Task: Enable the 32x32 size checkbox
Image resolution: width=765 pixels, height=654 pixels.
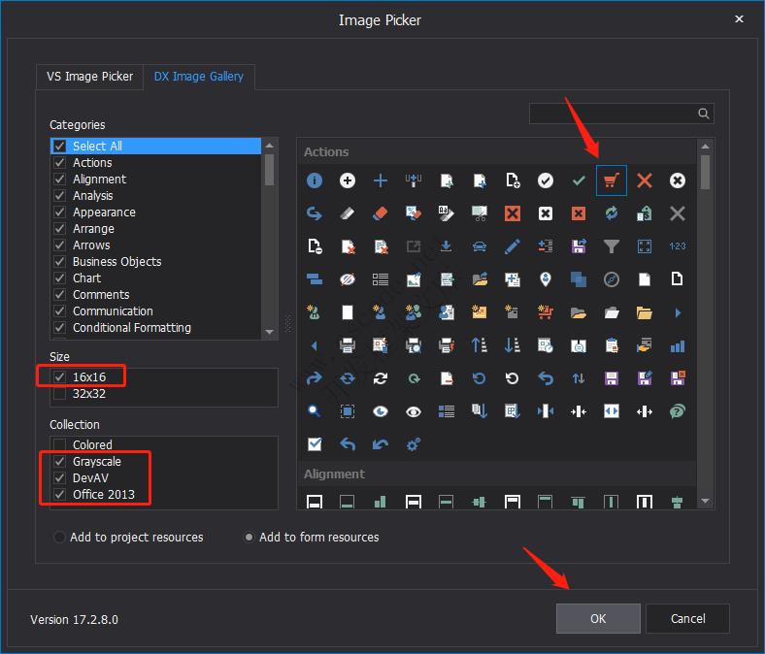Action: coord(60,393)
